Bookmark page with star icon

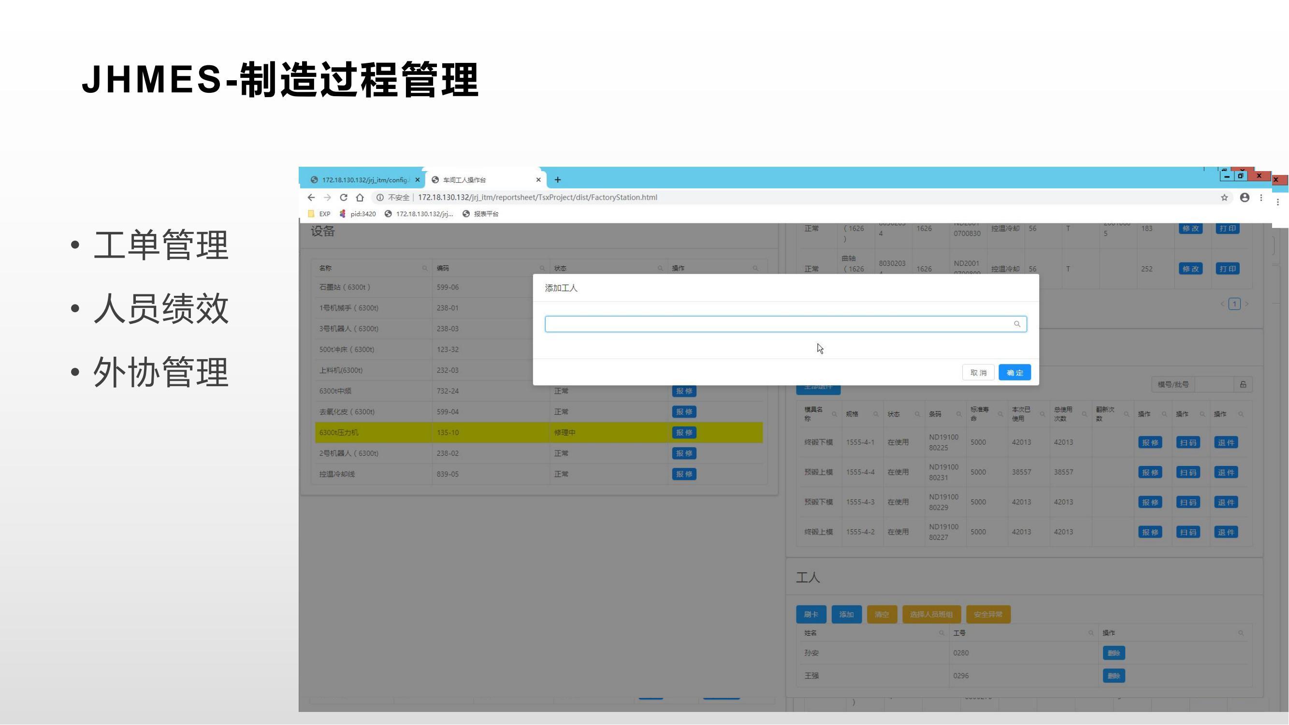1224,198
